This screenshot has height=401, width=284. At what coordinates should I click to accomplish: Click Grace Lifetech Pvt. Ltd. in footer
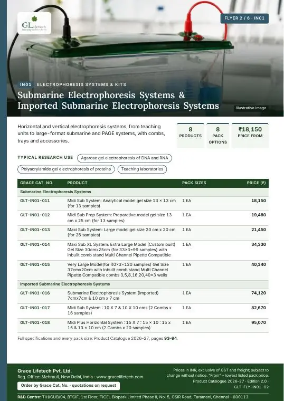click(44, 371)
